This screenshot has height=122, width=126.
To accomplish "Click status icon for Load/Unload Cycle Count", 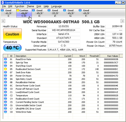I will point(6,92).
